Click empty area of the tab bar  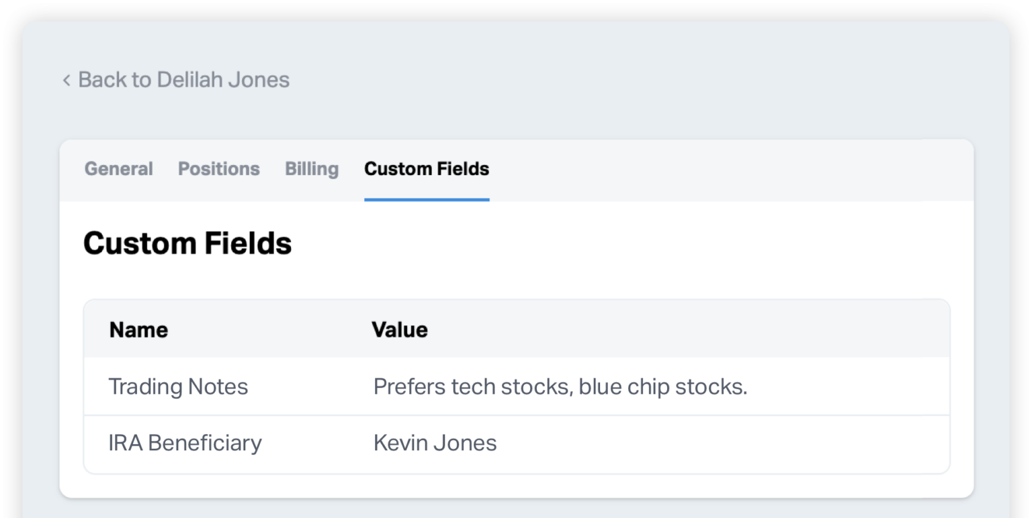tap(705, 170)
